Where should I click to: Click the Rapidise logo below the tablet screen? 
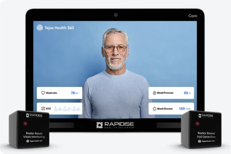pyautogui.click(x=115, y=125)
